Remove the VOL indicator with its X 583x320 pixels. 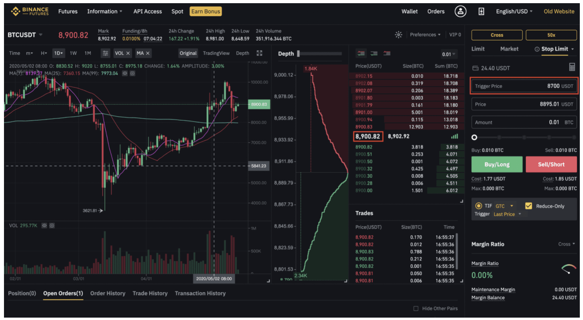tap(128, 53)
